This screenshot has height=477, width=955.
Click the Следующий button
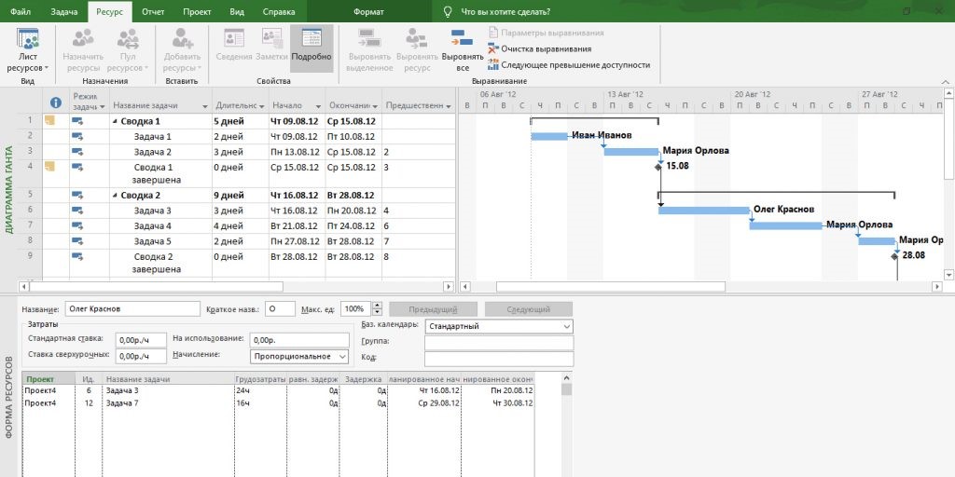[x=527, y=308]
